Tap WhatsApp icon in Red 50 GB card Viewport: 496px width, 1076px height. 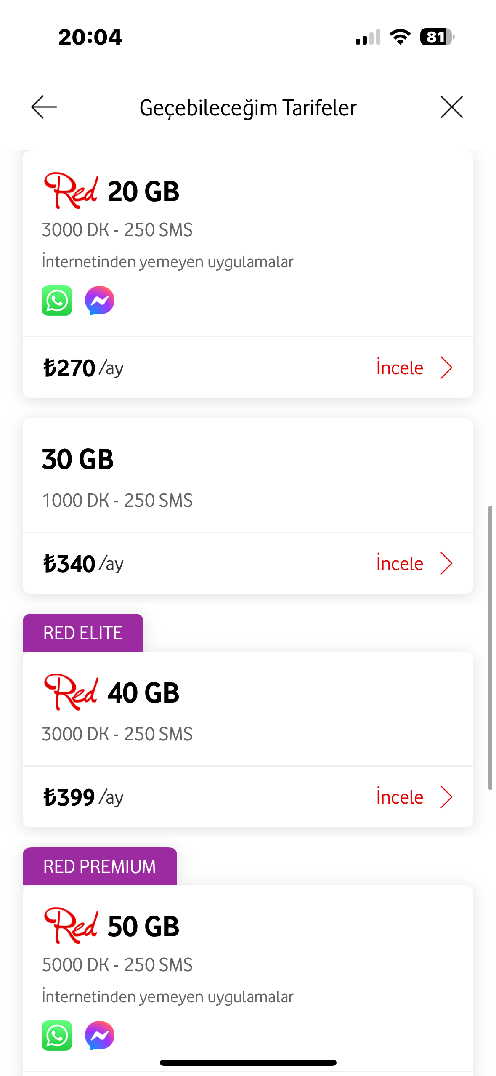click(57, 1036)
